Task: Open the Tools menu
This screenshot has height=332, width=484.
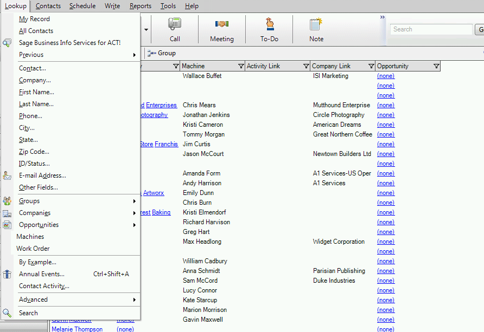Action: [168, 6]
